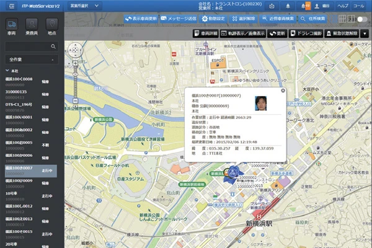Click the map pan compass control

tap(76, 49)
